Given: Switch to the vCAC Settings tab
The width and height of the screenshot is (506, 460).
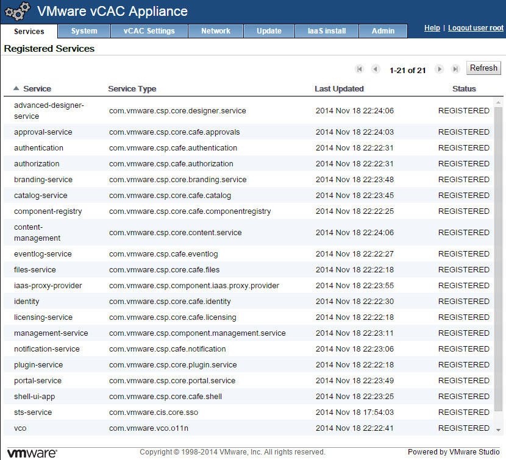Looking at the screenshot, I should click(x=149, y=31).
